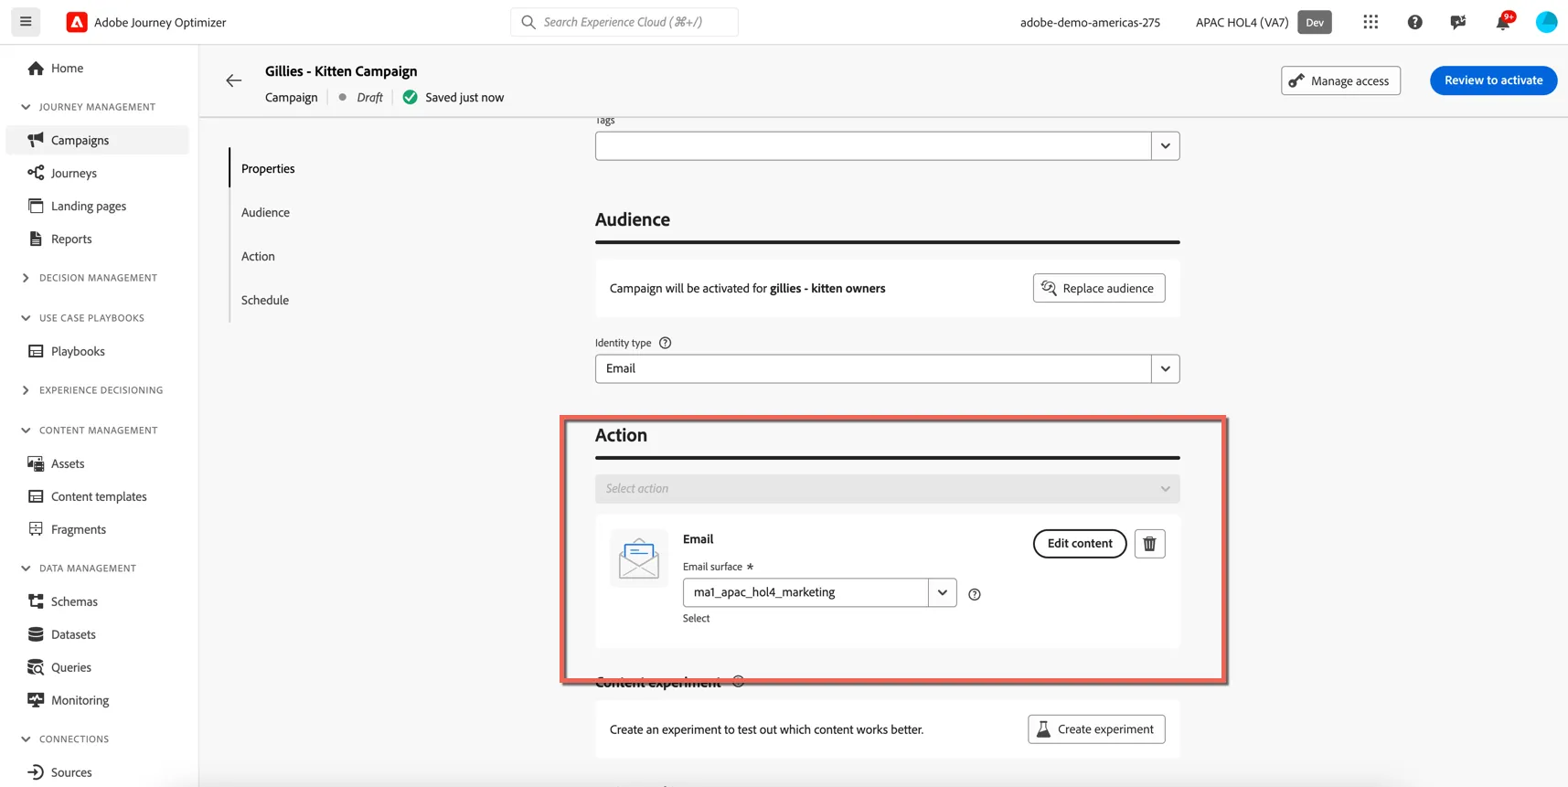Click the Create experiment button

coord(1096,729)
